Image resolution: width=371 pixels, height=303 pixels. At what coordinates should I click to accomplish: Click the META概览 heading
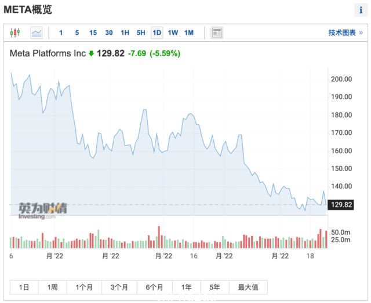(x=28, y=10)
